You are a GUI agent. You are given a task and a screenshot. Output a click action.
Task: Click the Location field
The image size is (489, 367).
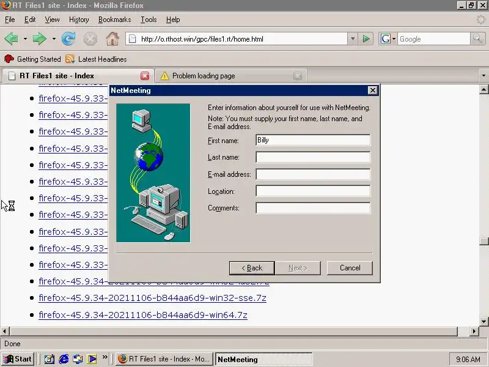[313, 191]
